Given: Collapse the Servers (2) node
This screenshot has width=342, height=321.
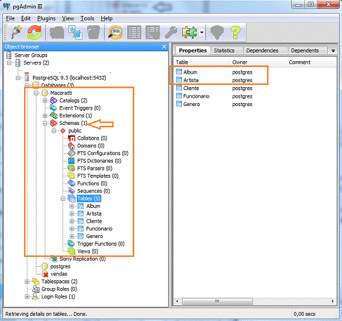Looking at the screenshot, I should click(9, 63).
